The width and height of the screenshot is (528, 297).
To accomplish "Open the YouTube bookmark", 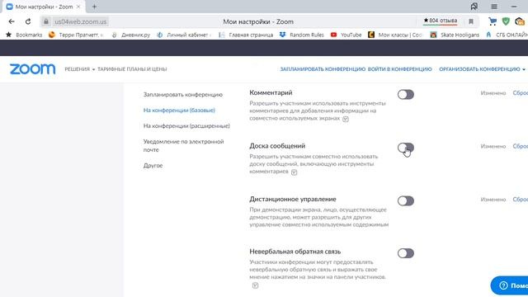I will coord(346,35).
